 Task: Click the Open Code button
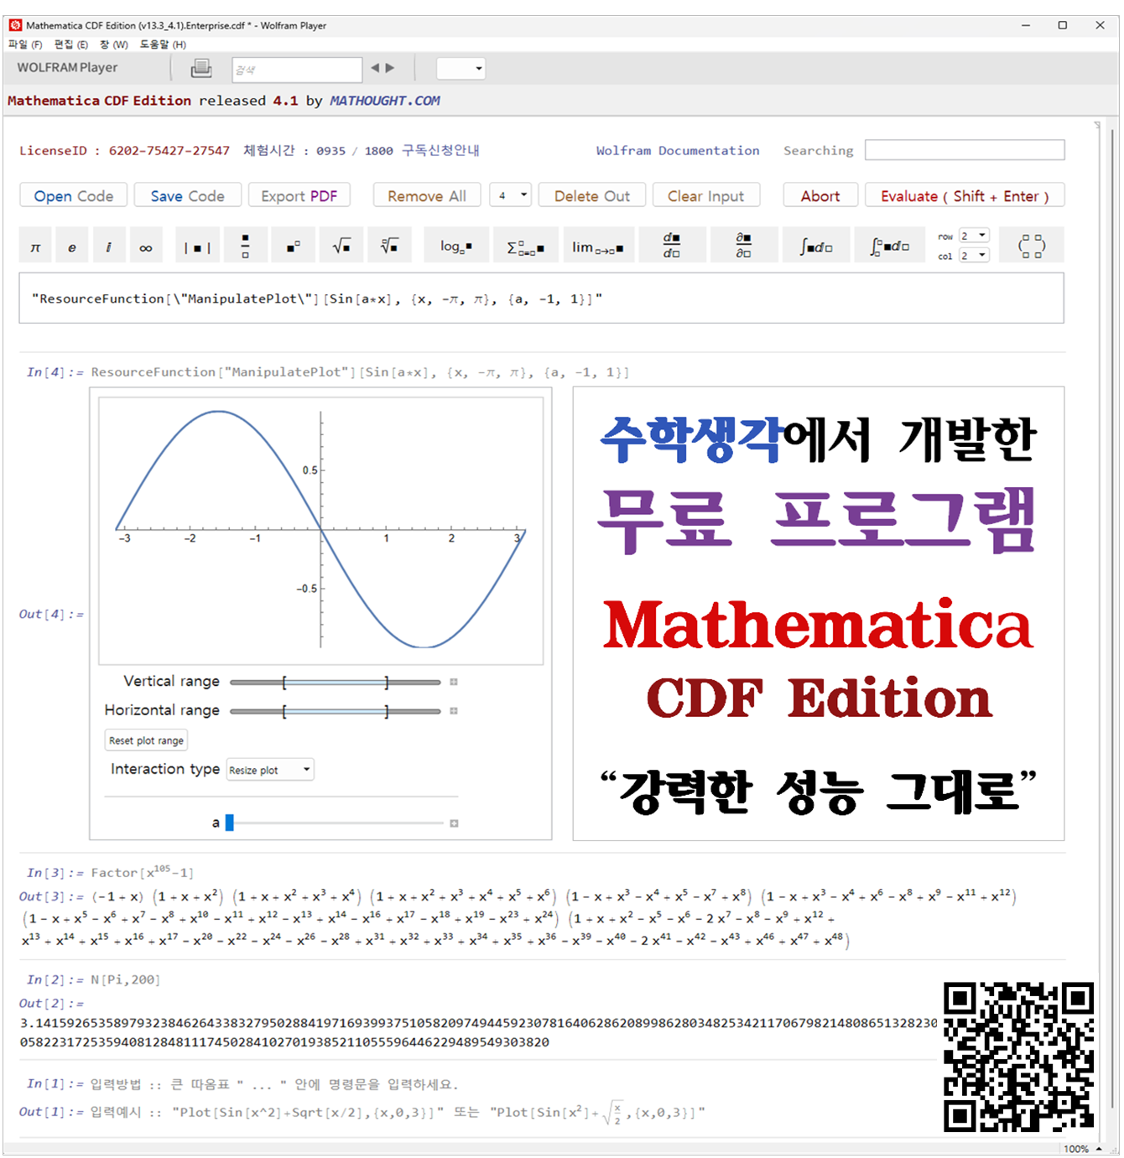click(x=74, y=195)
